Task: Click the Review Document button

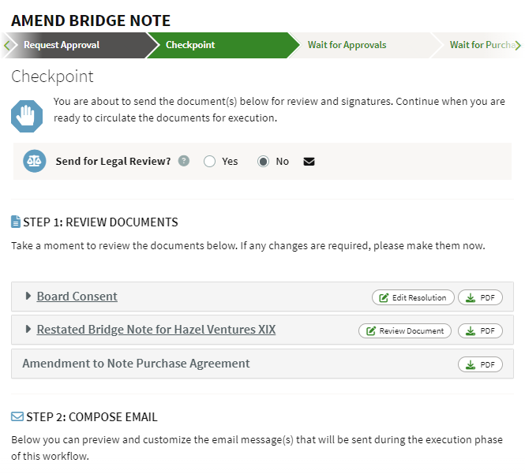Action: click(405, 330)
